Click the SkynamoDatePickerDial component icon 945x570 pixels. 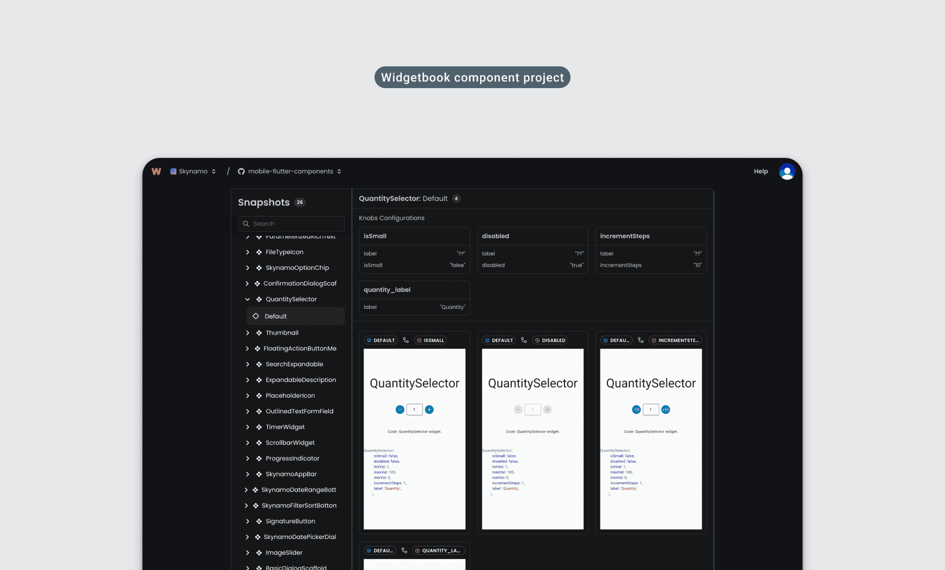click(257, 537)
